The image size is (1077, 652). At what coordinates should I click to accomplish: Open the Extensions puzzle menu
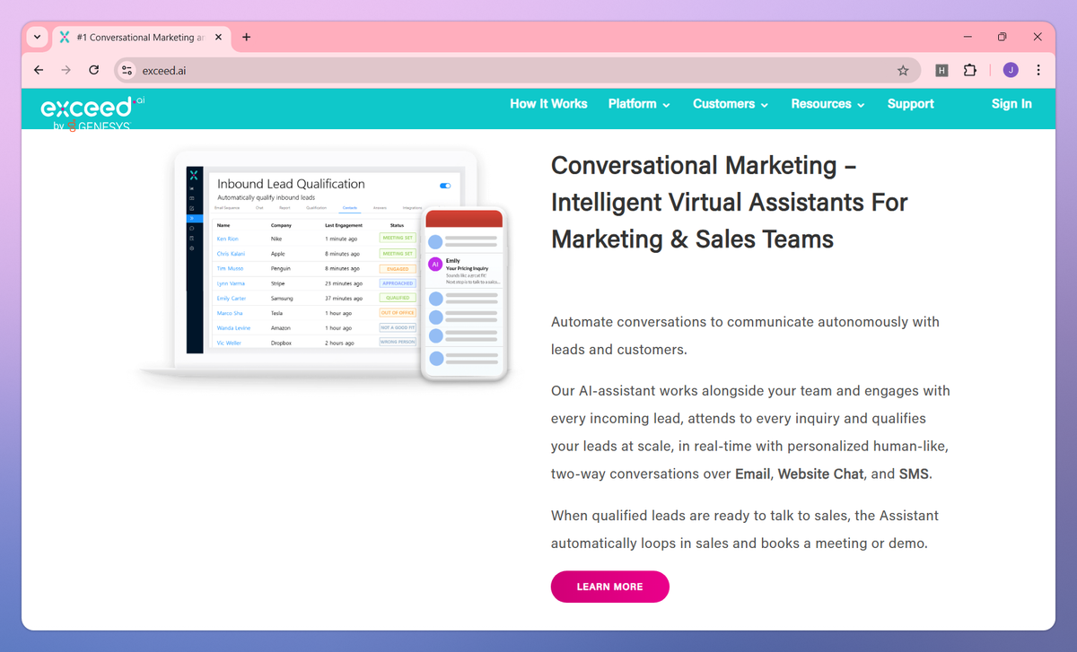coord(969,70)
